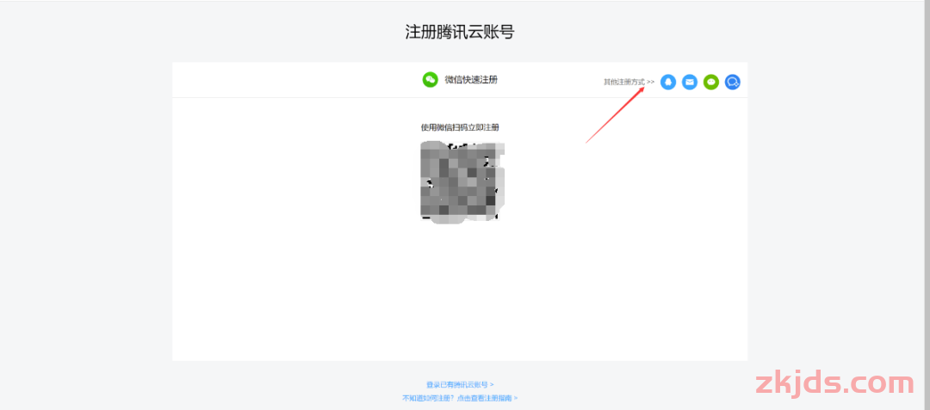Open 登录已有腾讯云账号 link

460,384
